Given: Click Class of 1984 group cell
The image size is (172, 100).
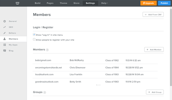Looking at the screenshot, I should [x=112, y=68].
